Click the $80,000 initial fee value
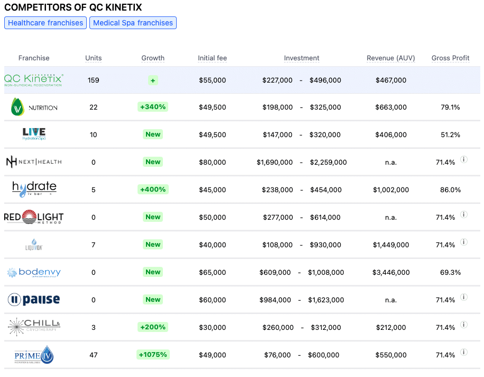The width and height of the screenshot is (484, 377). coord(212,162)
